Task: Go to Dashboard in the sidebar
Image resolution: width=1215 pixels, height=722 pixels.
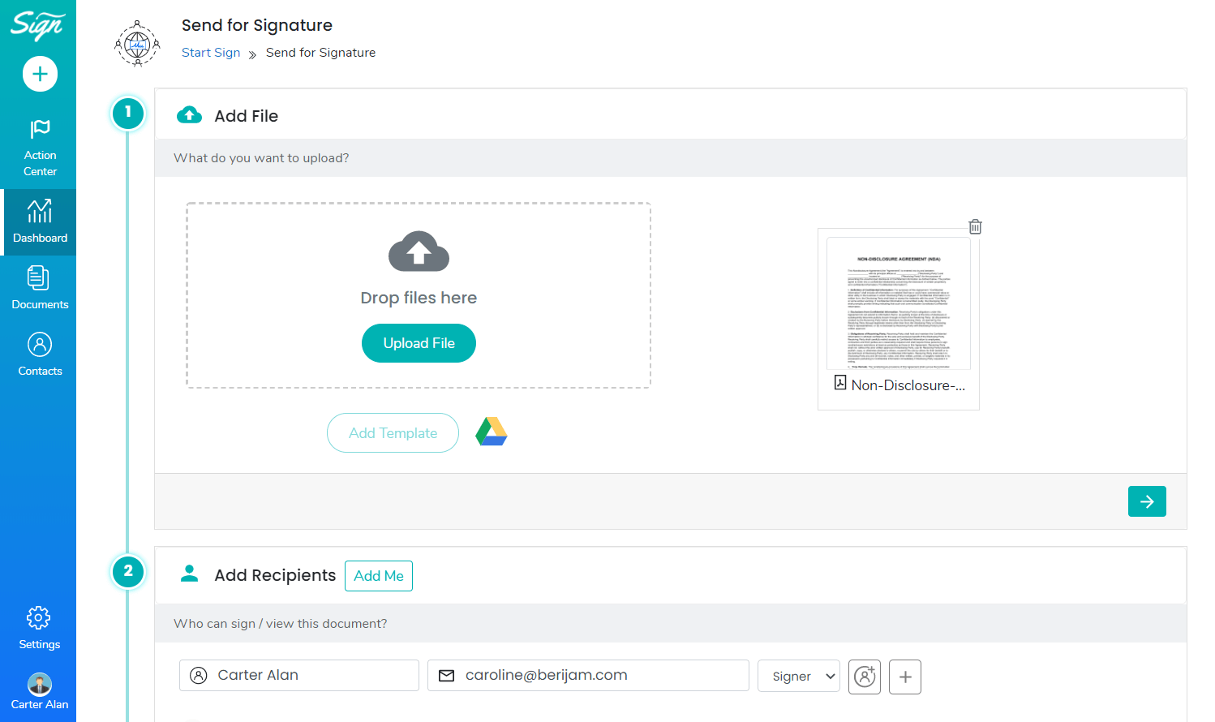Action: tap(40, 221)
